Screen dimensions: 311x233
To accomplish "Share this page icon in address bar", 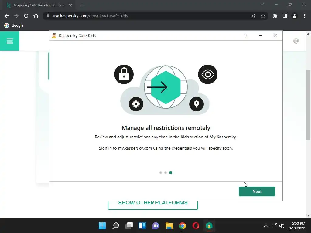I will (253, 16).
